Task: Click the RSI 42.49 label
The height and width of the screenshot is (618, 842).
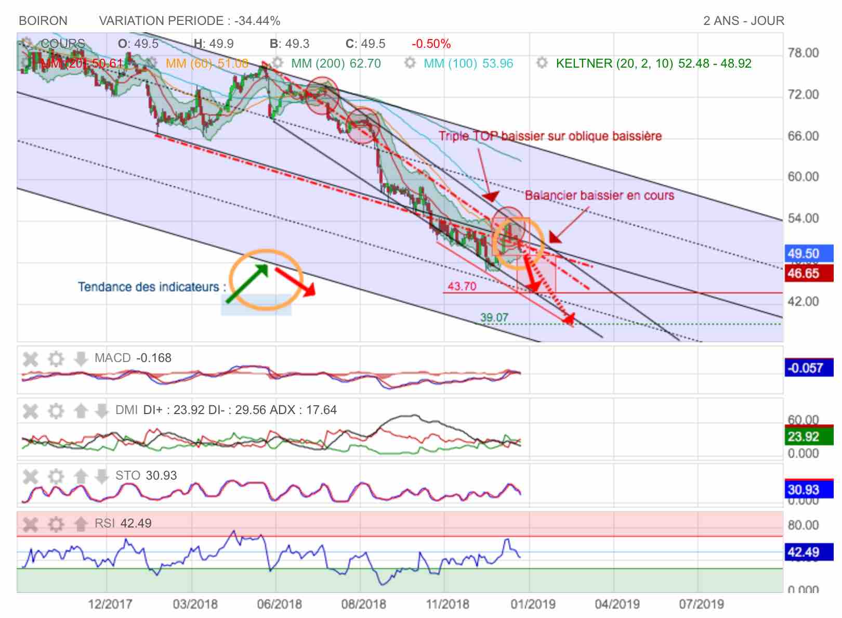Action: click(123, 523)
